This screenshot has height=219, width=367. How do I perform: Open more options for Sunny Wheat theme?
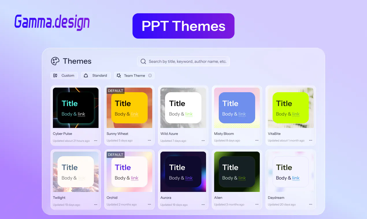click(149, 141)
